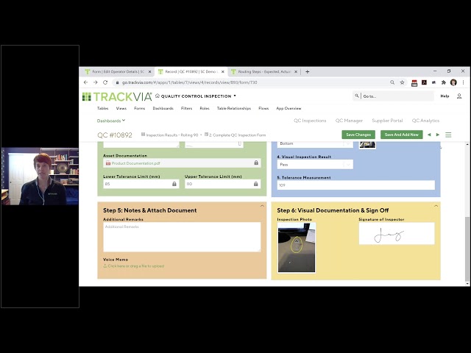471x353 pixels.
Task: Click the PDF icon of Product Documentation
Action: pos(108,163)
